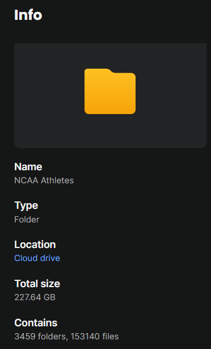This screenshot has height=349, width=211.
Task: Select the NCAA Athletes folder name text
Action: click(44, 180)
